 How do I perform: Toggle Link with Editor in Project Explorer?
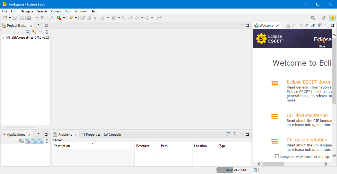(x=34, y=32)
